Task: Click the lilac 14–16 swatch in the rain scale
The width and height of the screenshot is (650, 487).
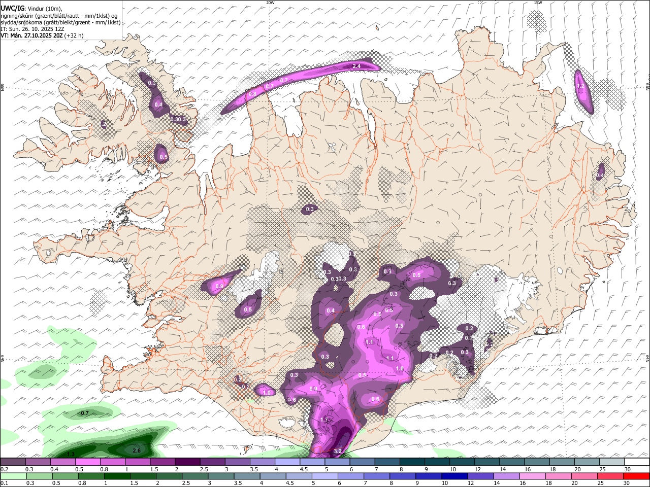Action: (x=507, y=476)
